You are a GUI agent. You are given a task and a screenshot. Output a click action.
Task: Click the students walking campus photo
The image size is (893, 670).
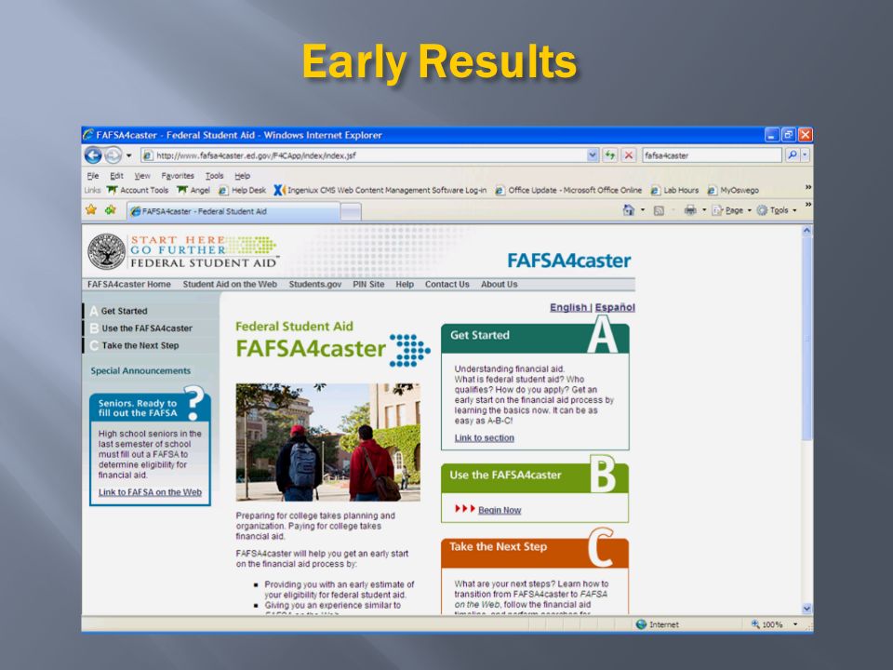(328, 442)
